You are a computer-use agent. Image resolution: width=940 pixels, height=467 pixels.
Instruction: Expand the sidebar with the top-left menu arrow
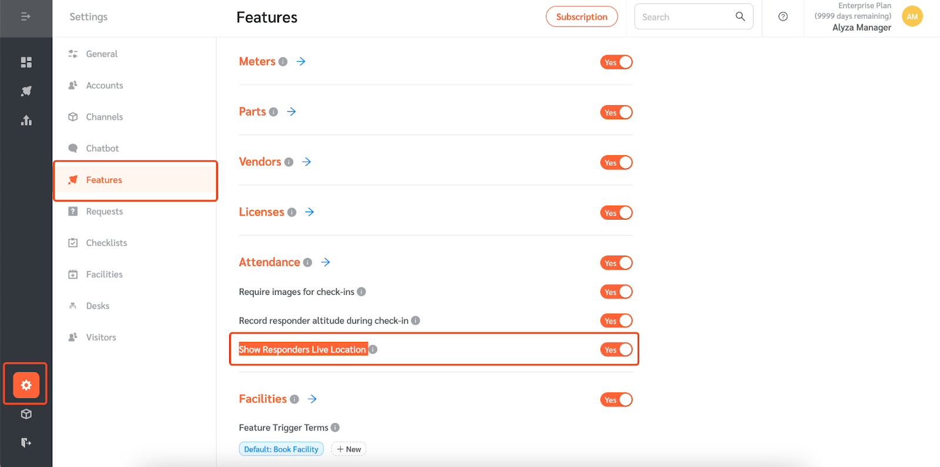coord(26,16)
